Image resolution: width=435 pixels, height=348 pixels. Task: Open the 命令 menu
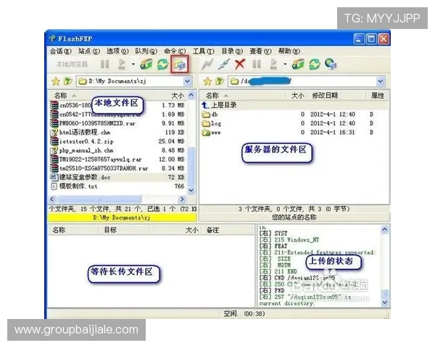[175, 51]
